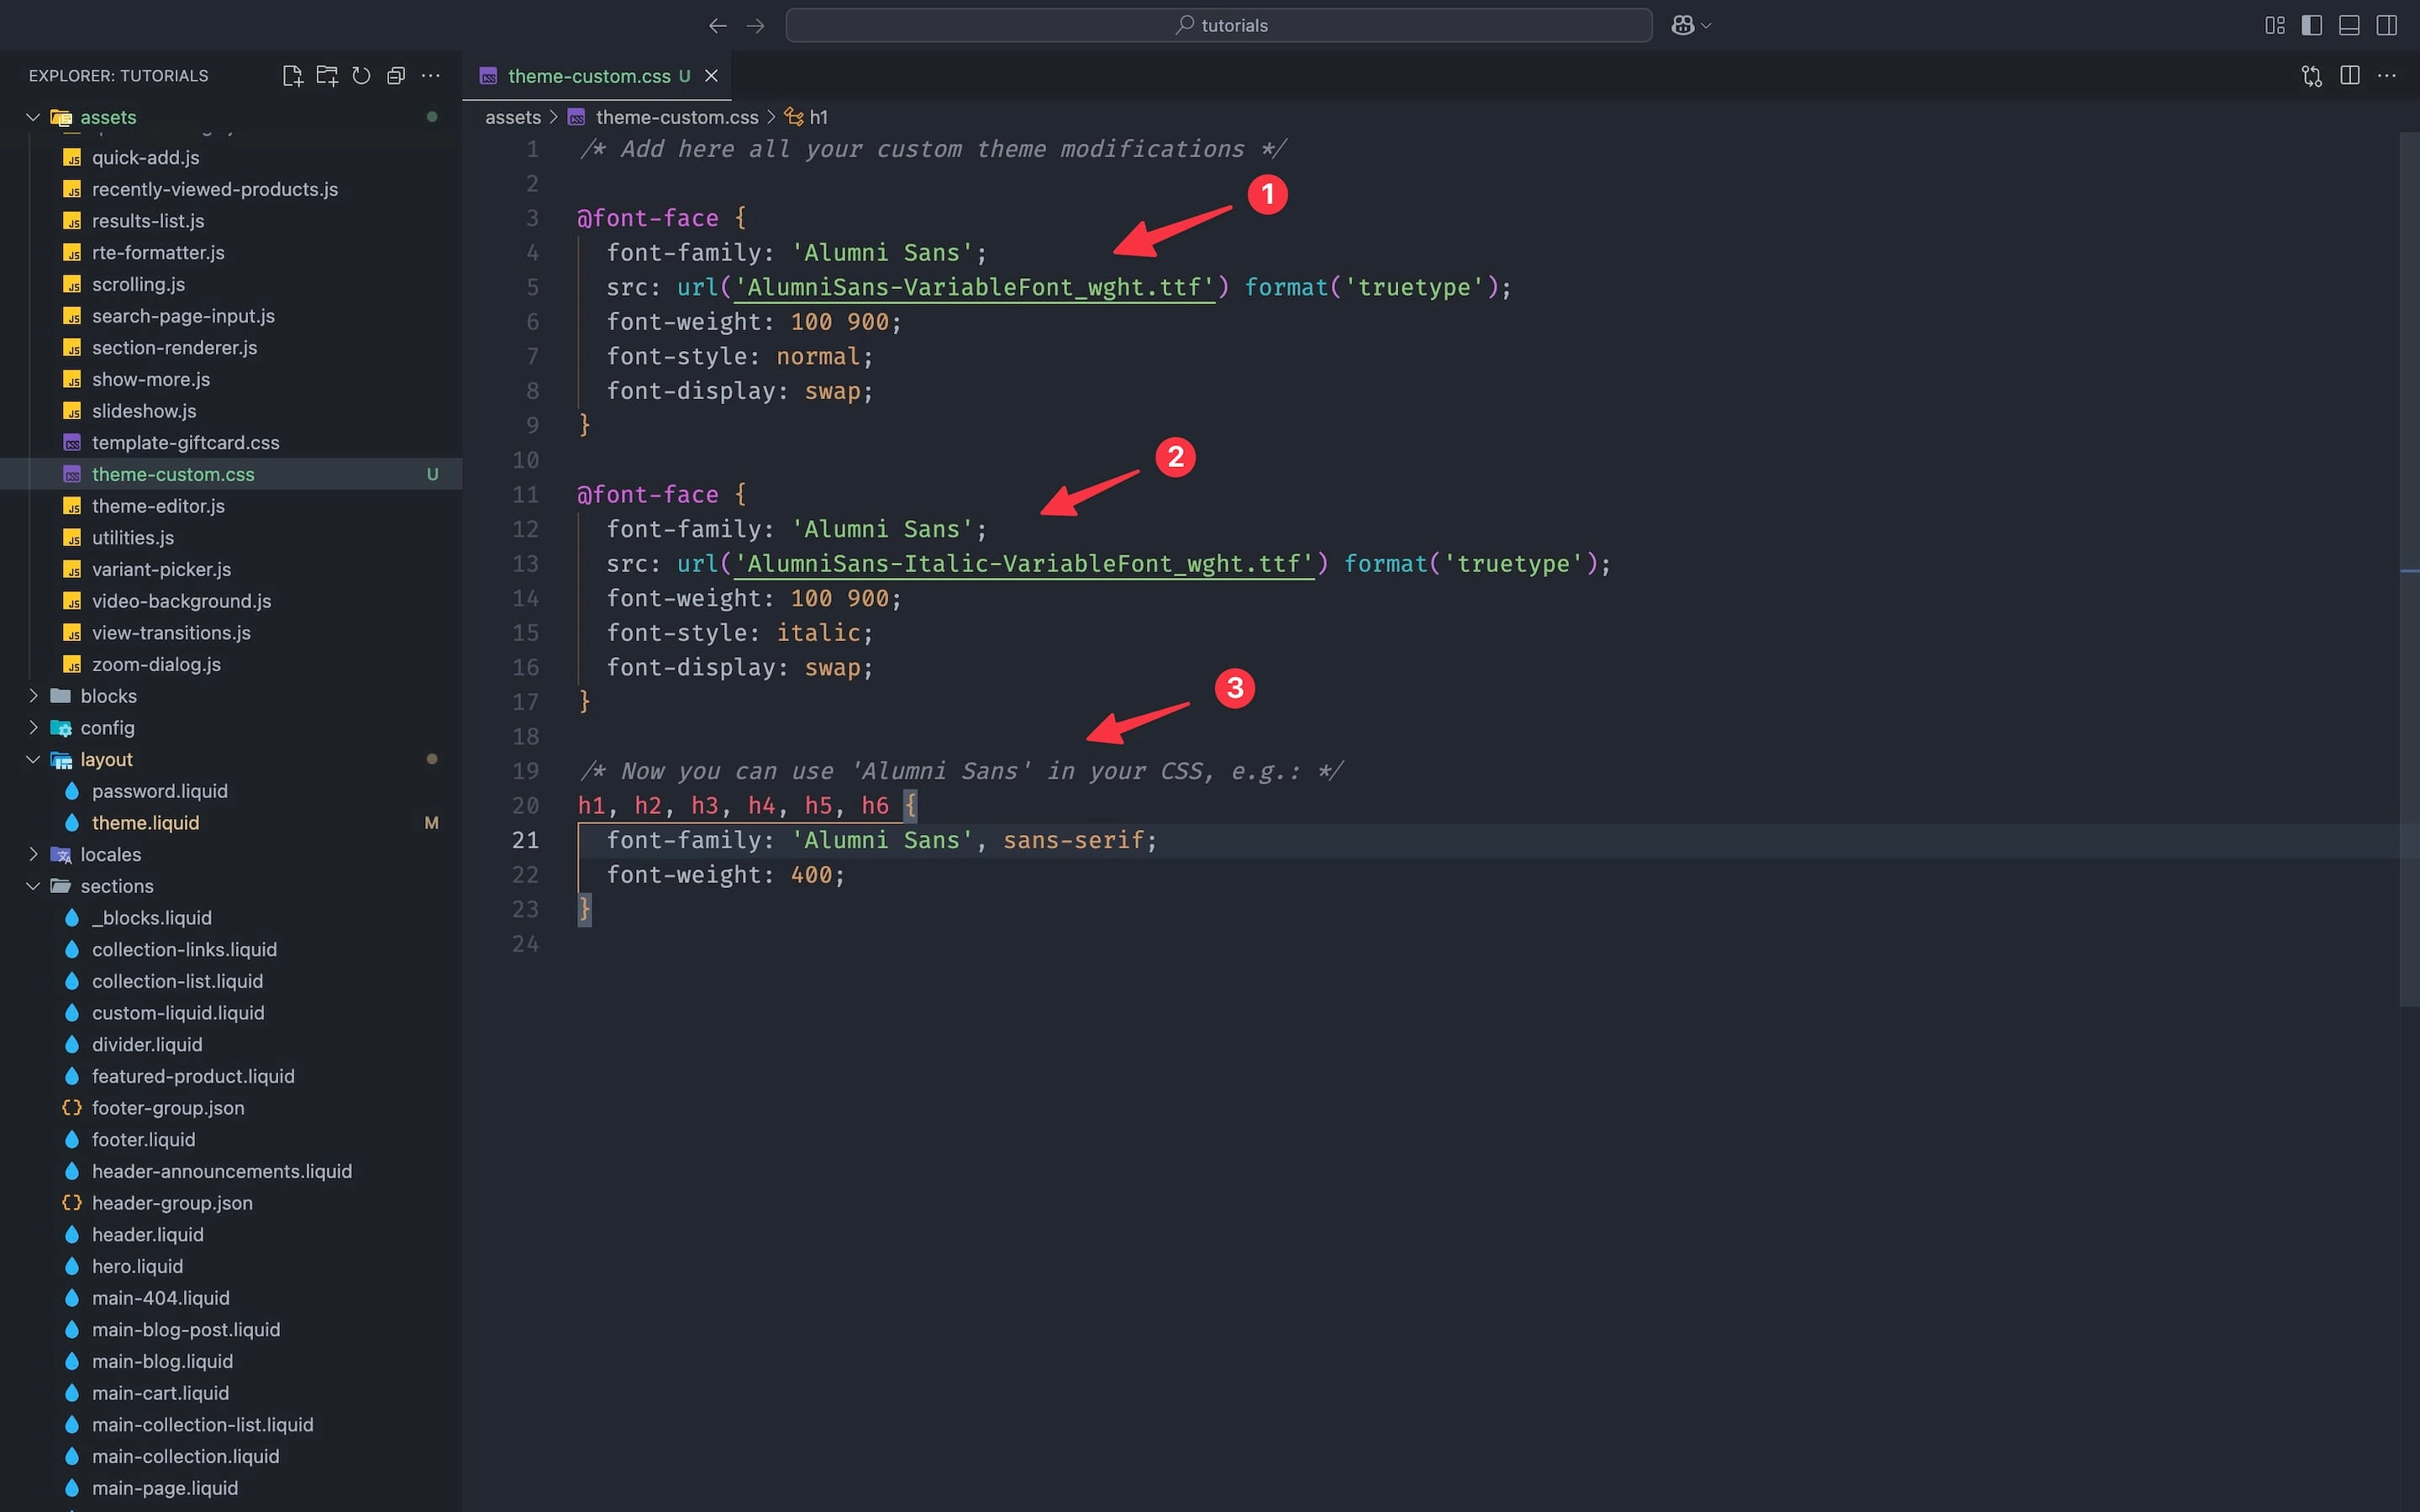Viewport: 2420px width, 1512px height.
Task: Follow the AlumniSans-Italic-VariableFont_wght.ttf url link
Action: pos(1023,564)
